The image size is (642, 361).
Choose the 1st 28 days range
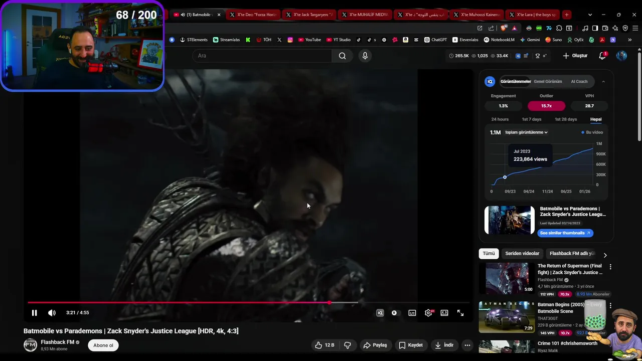click(x=566, y=119)
